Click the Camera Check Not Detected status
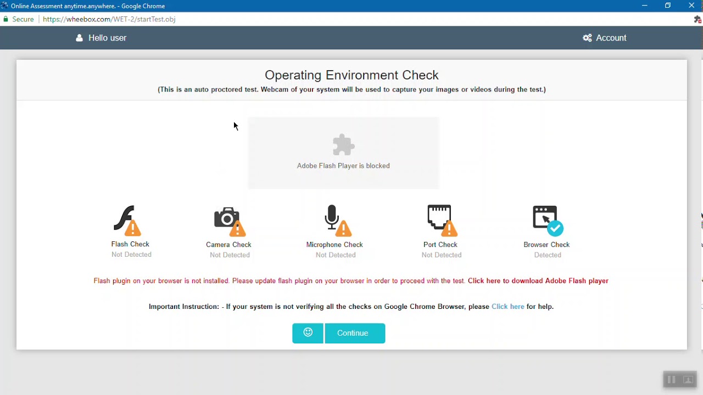The image size is (703, 395). tap(230, 255)
